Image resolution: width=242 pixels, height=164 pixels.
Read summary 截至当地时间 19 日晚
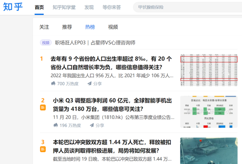coord(112,159)
